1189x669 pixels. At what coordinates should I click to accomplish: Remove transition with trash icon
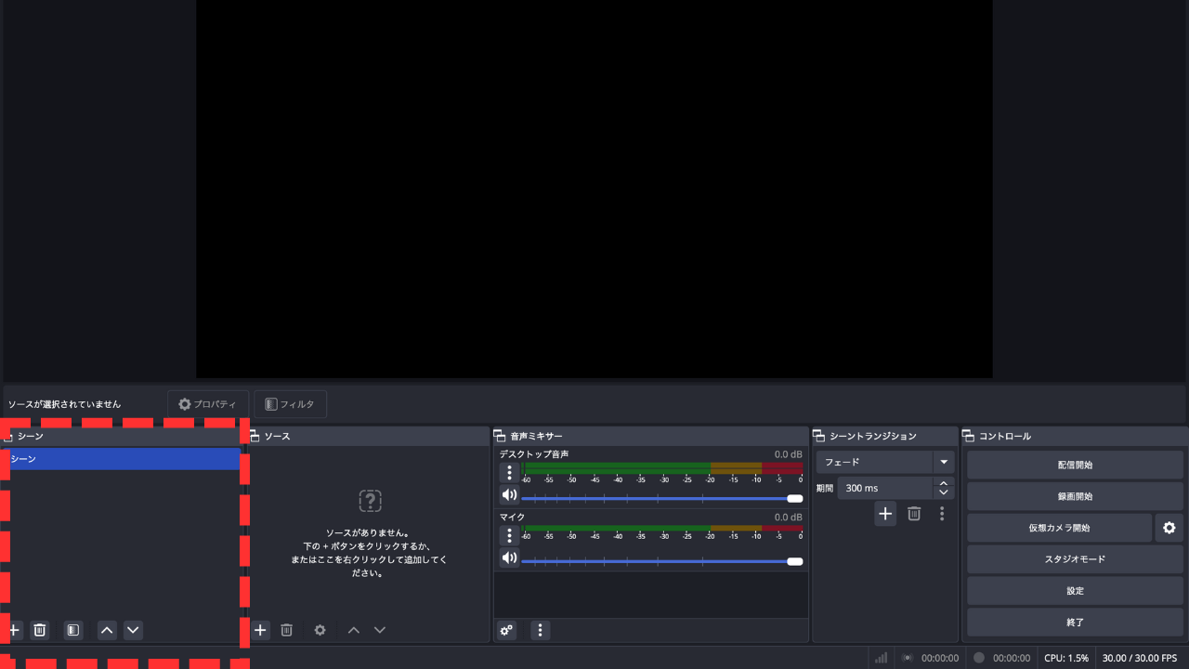point(914,513)
